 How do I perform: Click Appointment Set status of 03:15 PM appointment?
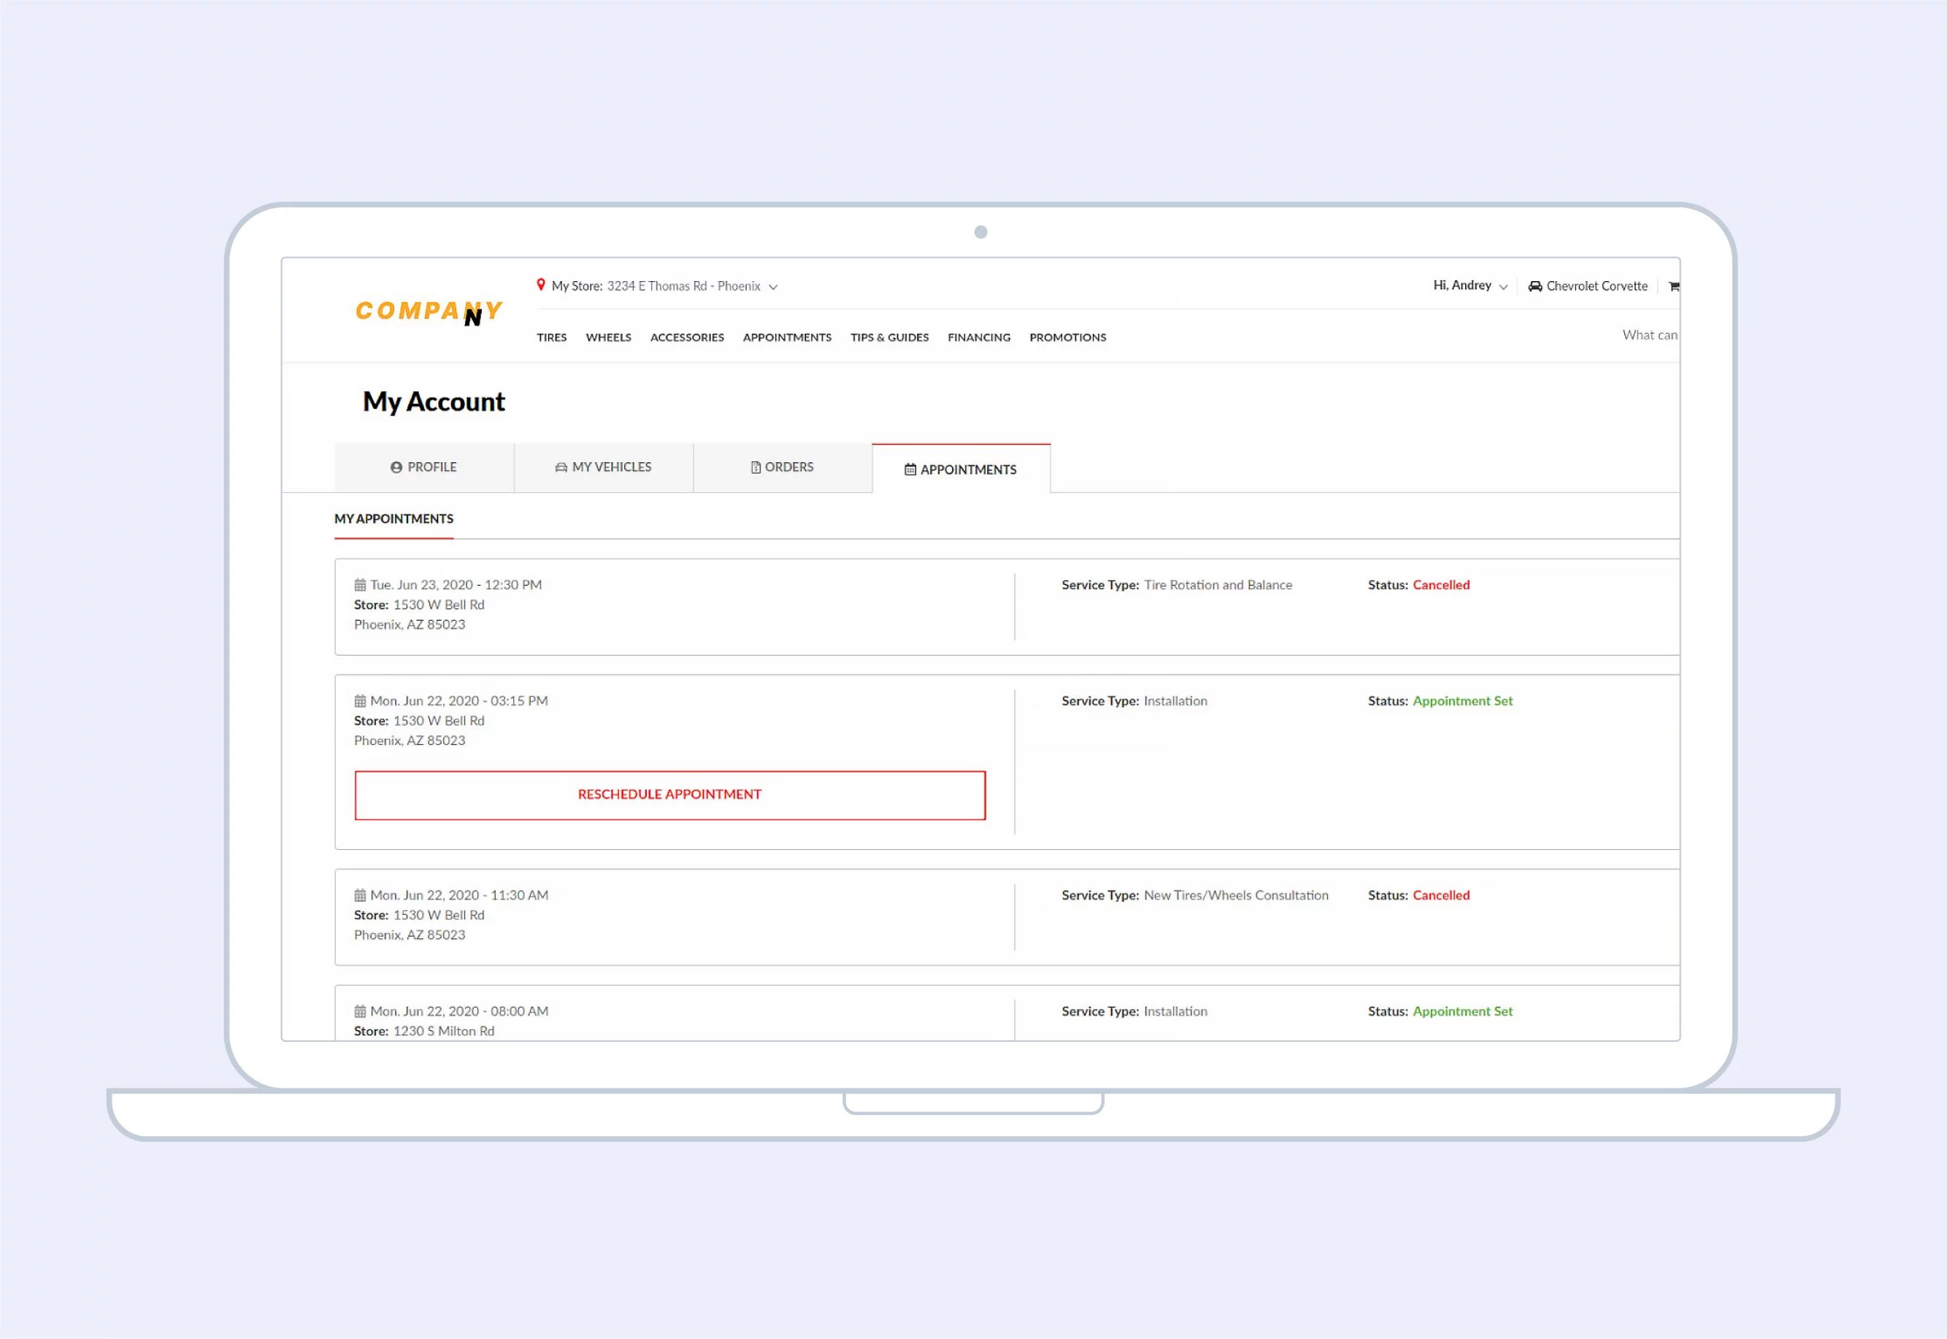click(x=1462, y=701)
